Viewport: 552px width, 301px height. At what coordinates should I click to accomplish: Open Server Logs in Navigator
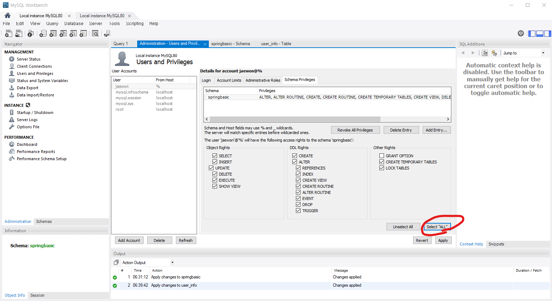27,120
